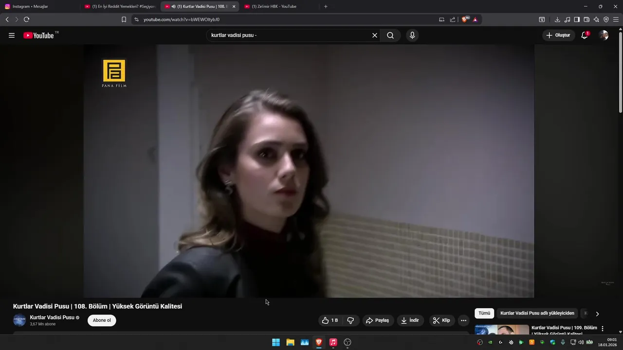Switch to En İyi Reddit Yemekleri tab

click(x=120, y=6)
